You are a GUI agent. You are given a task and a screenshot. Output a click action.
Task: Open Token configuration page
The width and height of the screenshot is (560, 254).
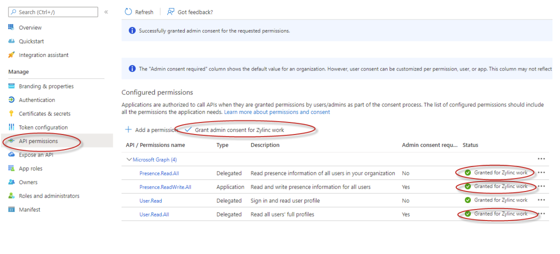coord(43,127)
